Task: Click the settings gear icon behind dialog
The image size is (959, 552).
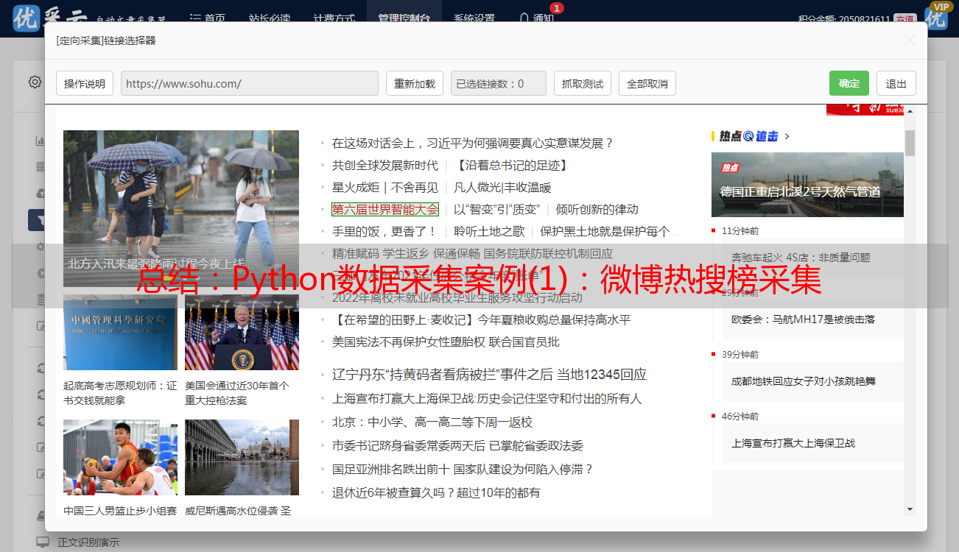Action: point(35,82)
